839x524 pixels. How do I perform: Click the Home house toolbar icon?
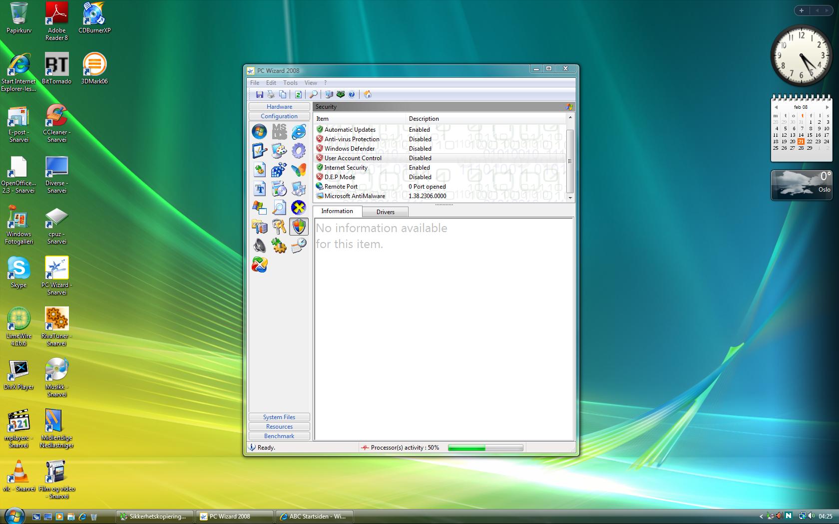pos(368,94)
